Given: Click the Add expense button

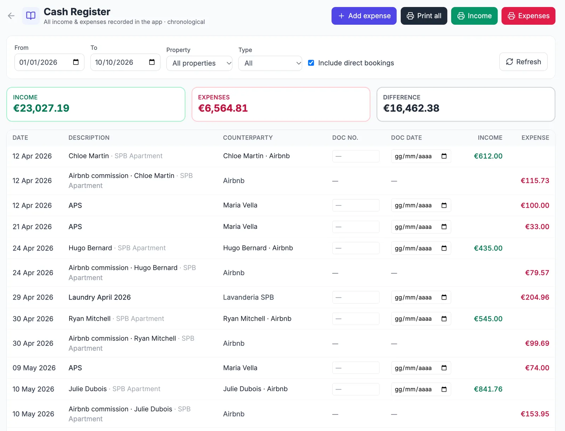Looking at the screenshot, I should [364, 16].
